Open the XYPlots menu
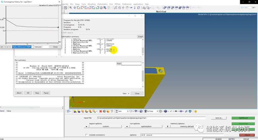The height and width of the screenshot is (140, 258). 118,4
